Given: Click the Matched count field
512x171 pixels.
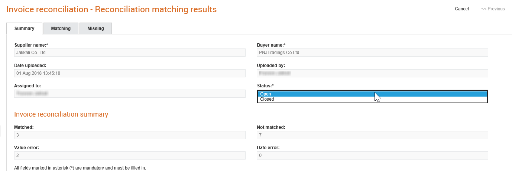Looking at the screenshot, I should 130,135.
